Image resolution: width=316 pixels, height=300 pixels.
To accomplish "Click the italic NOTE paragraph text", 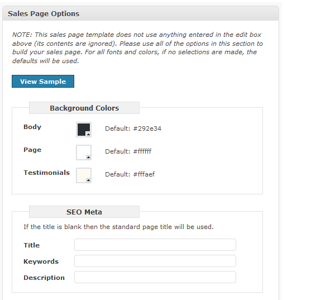I will (137, 48).
